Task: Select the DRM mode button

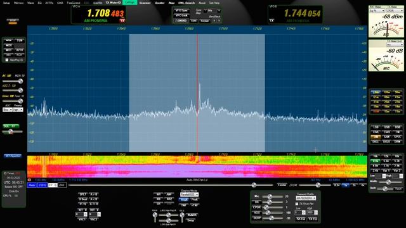Action: [397, 142]
